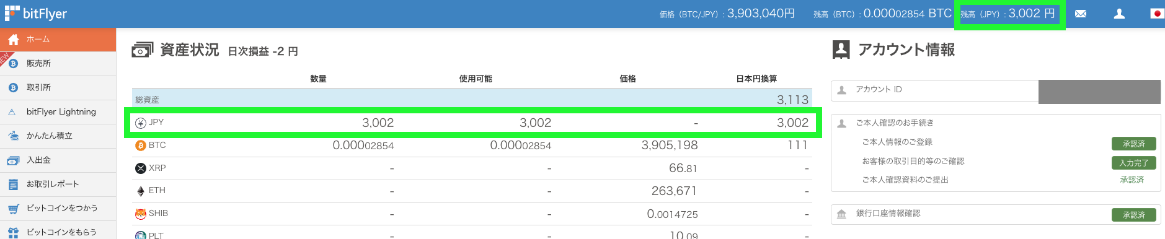This screenshot has height=239, width=1165.
Task: Open the 取引所 menu item
Action: pyautogui.click(x=58, y=87)
